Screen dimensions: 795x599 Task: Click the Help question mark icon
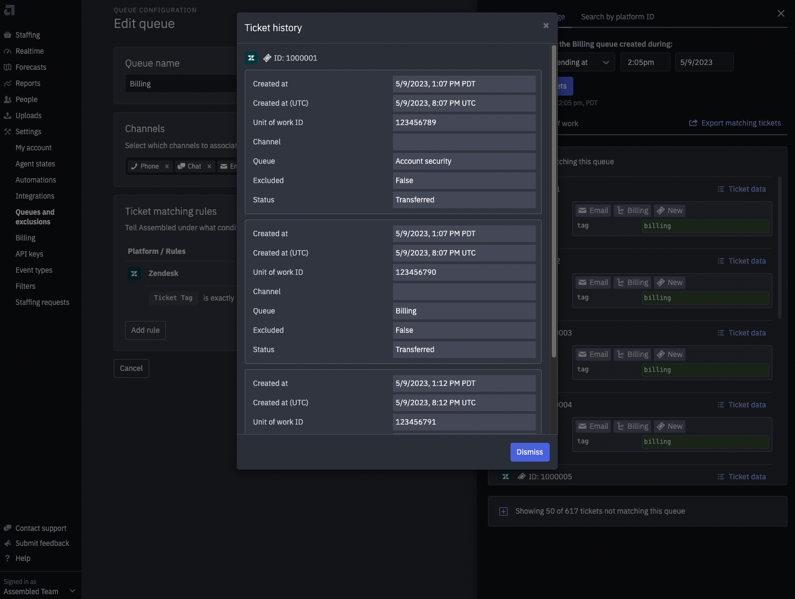[x=8, y=558]
